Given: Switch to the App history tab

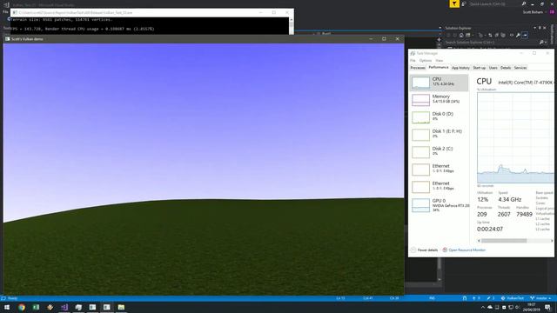Looking at the screenshot, I should [460, 68].
